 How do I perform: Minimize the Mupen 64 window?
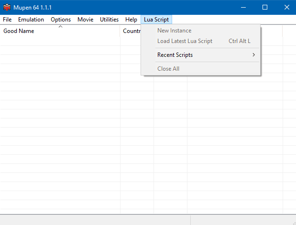[243, 7]
